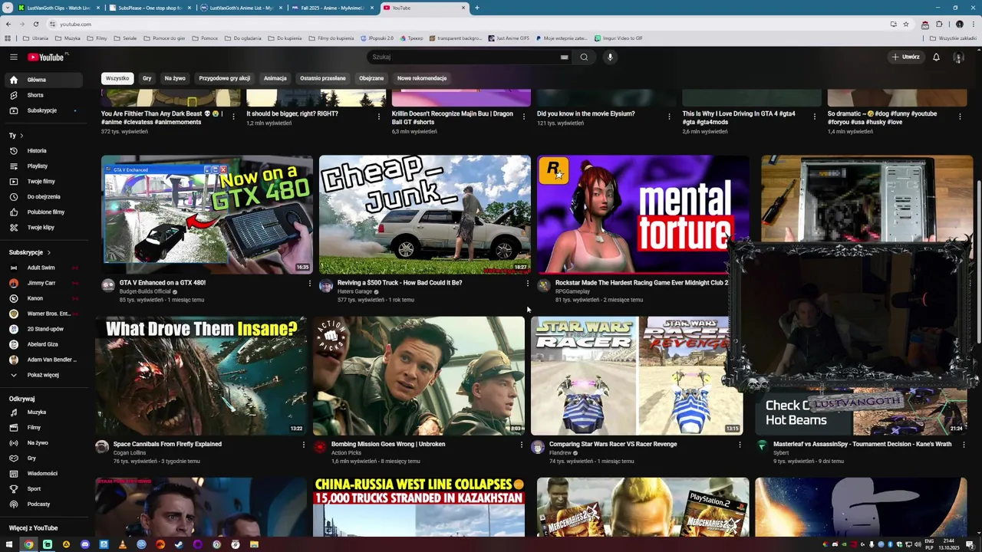Open Na żywo under Odkrywaj
This screenshot has height=552, width=982.
[45, 443]
